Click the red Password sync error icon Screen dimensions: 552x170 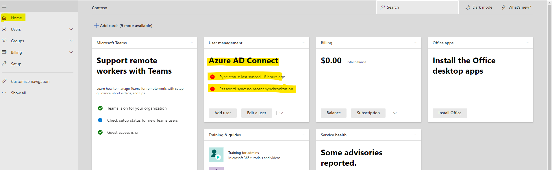[x=212, y=89]
